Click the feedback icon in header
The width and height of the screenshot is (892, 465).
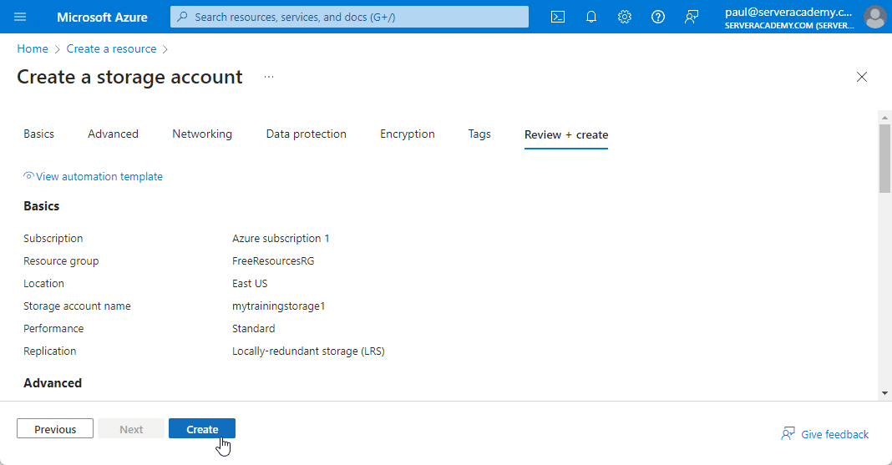692,17
